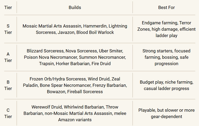Click Frozen Orb/Hydra Sorceress text
Image resolution: width=199 pixels, height=126 pixels.
58,79
